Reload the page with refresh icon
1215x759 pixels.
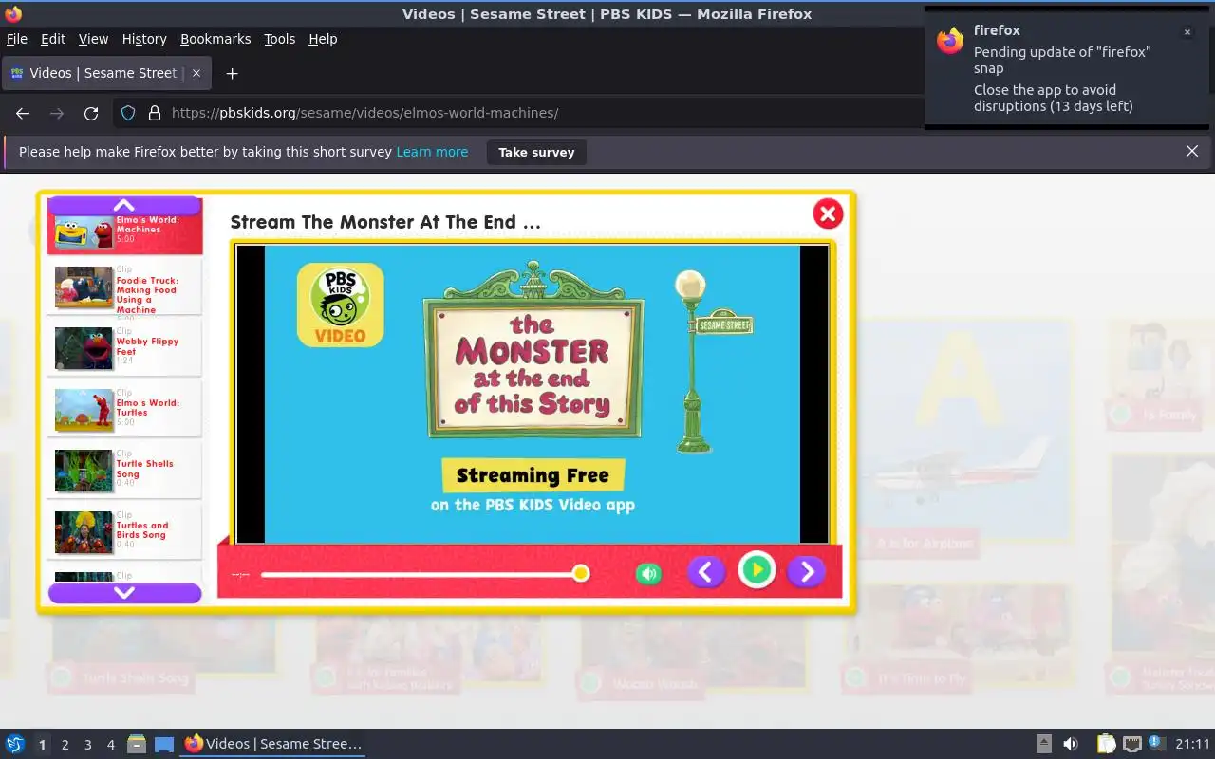click(91, 113)
